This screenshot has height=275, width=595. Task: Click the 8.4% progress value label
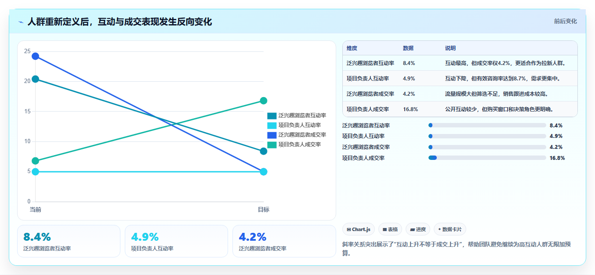(556, 125)
